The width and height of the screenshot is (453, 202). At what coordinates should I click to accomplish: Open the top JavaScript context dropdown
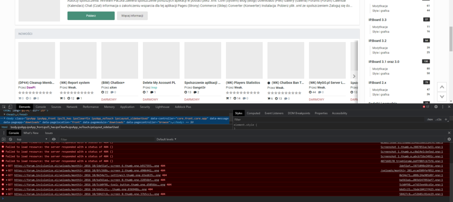(x=31, y=139)
